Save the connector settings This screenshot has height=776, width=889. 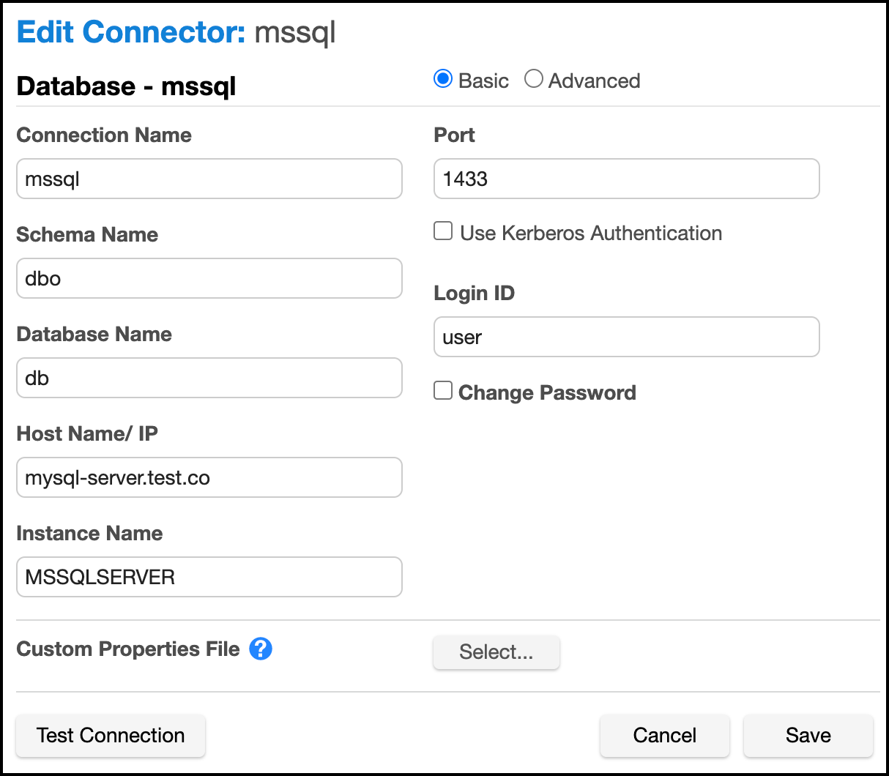coord(808,735)
